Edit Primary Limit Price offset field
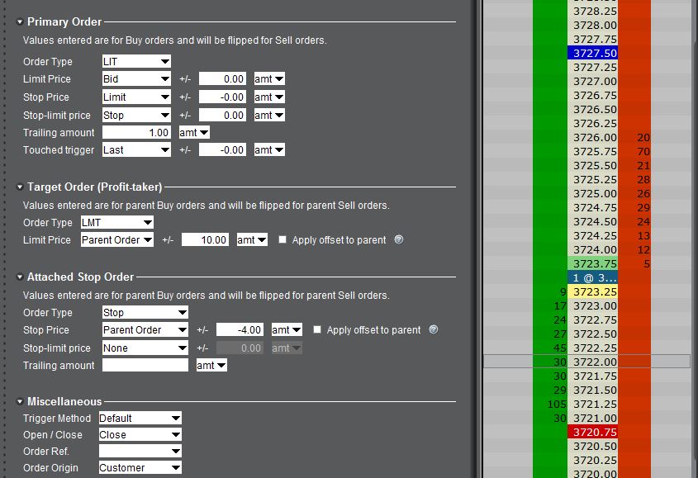 222,78
